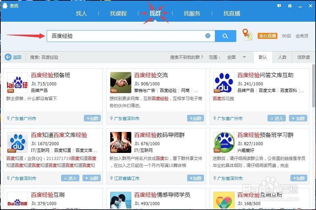The image size is (316, 210).
Task: Open group title 百度经验交流
Action: pyautogui.click(x=151, y=75)
